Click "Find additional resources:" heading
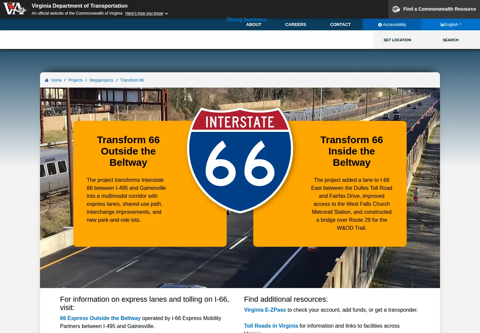 tap(286, 299)
